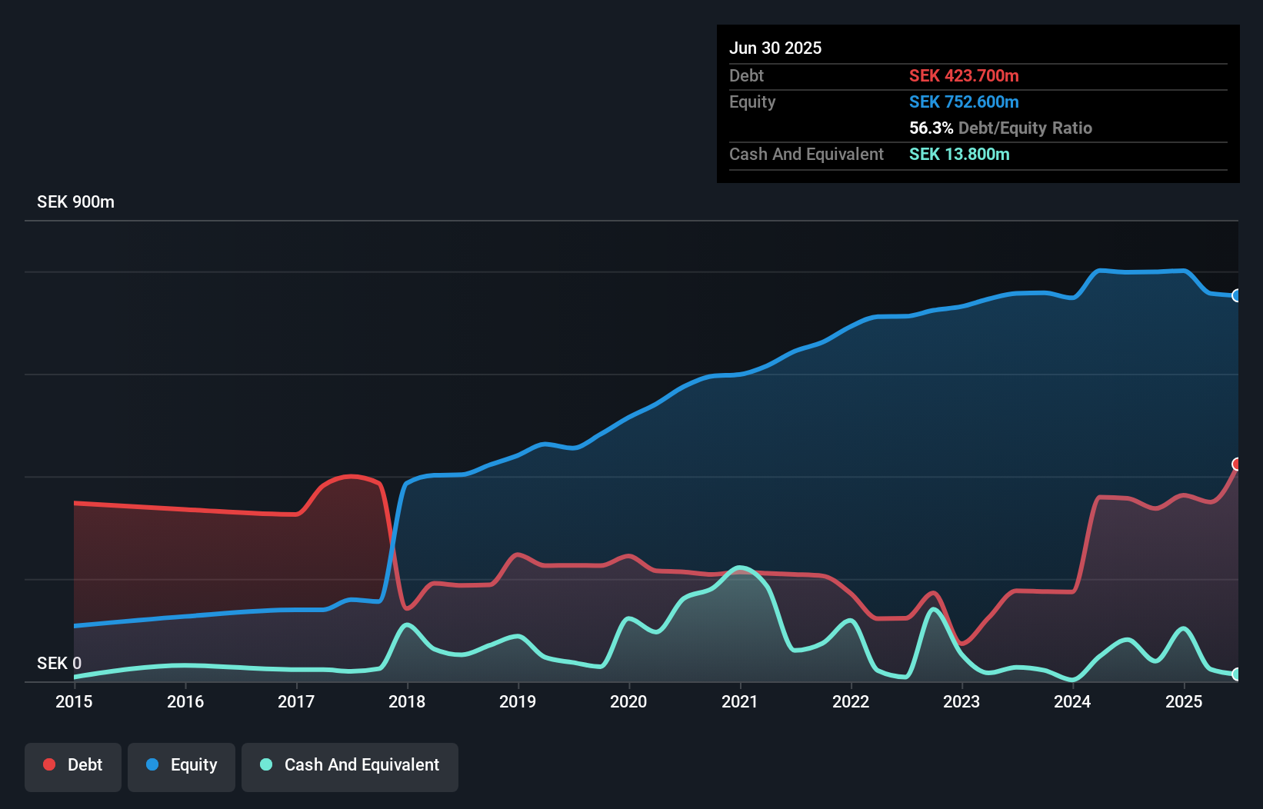Toggle the Cash And Equivalent series off
The width and height of the screenshot is (1263, 809).
[x=350, y=765]
